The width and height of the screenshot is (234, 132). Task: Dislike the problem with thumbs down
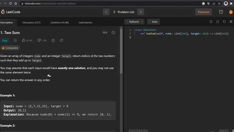pos(42,40)
